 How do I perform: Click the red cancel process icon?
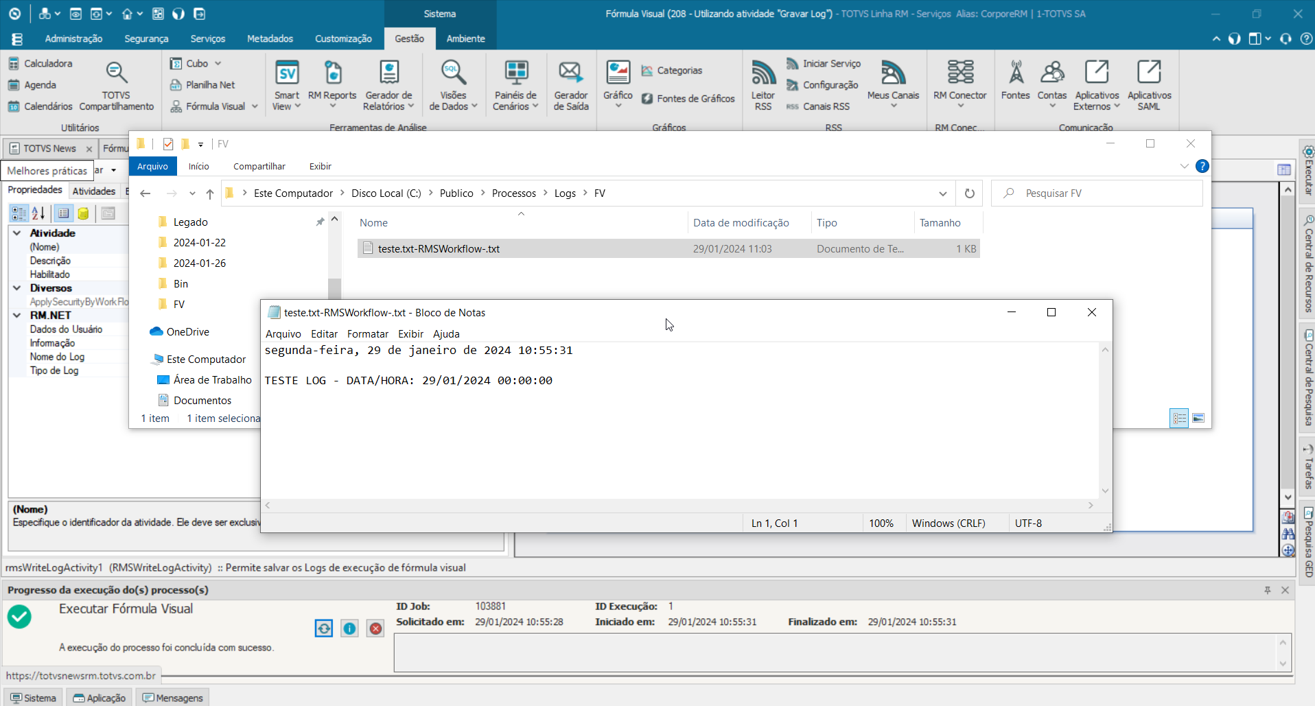coord(375,628)
